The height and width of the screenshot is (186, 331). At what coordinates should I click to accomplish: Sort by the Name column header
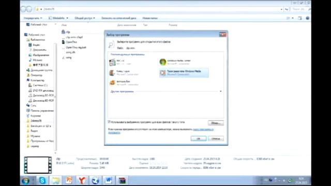click(64, 25)
